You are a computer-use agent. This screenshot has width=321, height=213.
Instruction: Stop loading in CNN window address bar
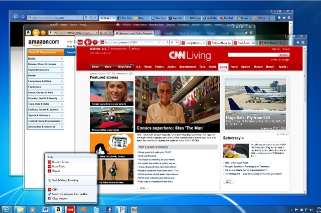click(177, 42)
